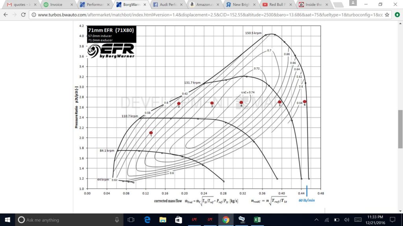Click the 84.1 krpm speed line label
The image size is (403, 226).
(107, 151)
